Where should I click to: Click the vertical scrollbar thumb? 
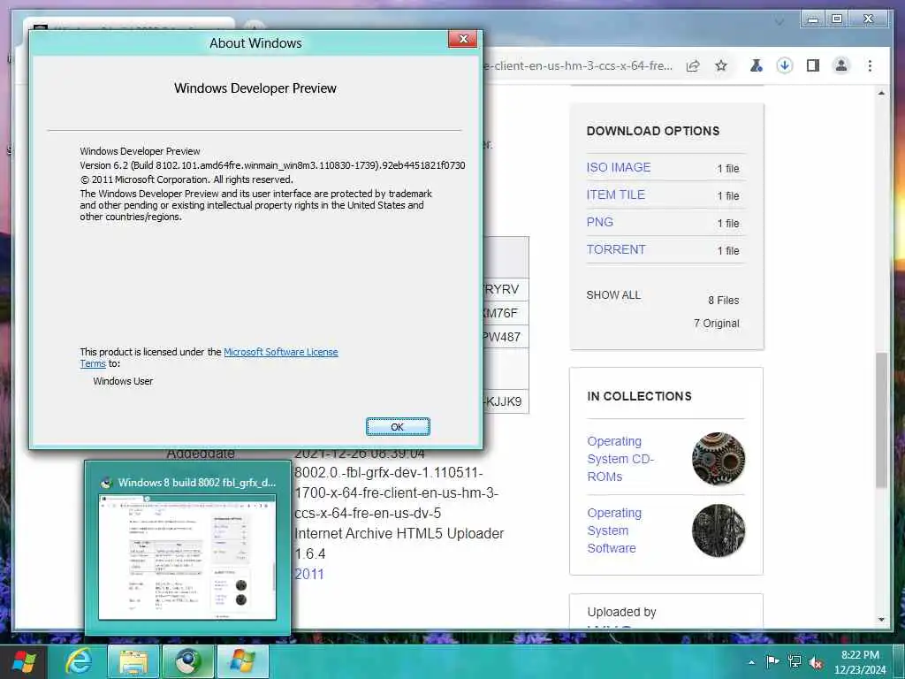[881, 420]
